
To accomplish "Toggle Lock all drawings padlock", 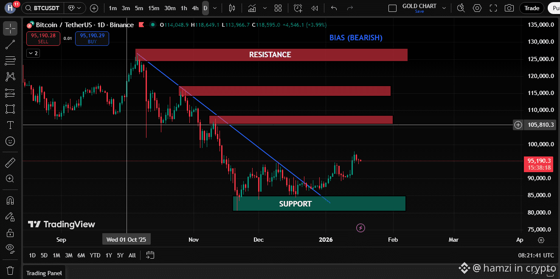I will tap(10, 233).
